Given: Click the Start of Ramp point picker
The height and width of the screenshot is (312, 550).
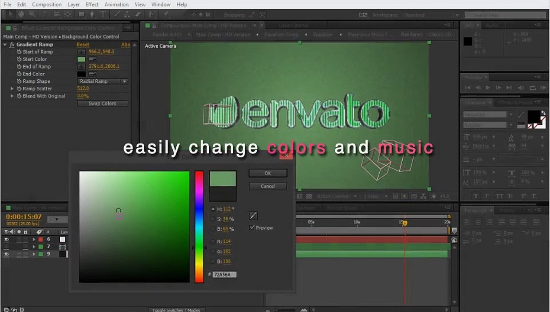Looking at the screenshot, I should click(x=81, y=52).
